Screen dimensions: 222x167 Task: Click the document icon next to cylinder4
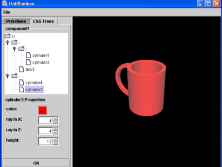(21, 83)
